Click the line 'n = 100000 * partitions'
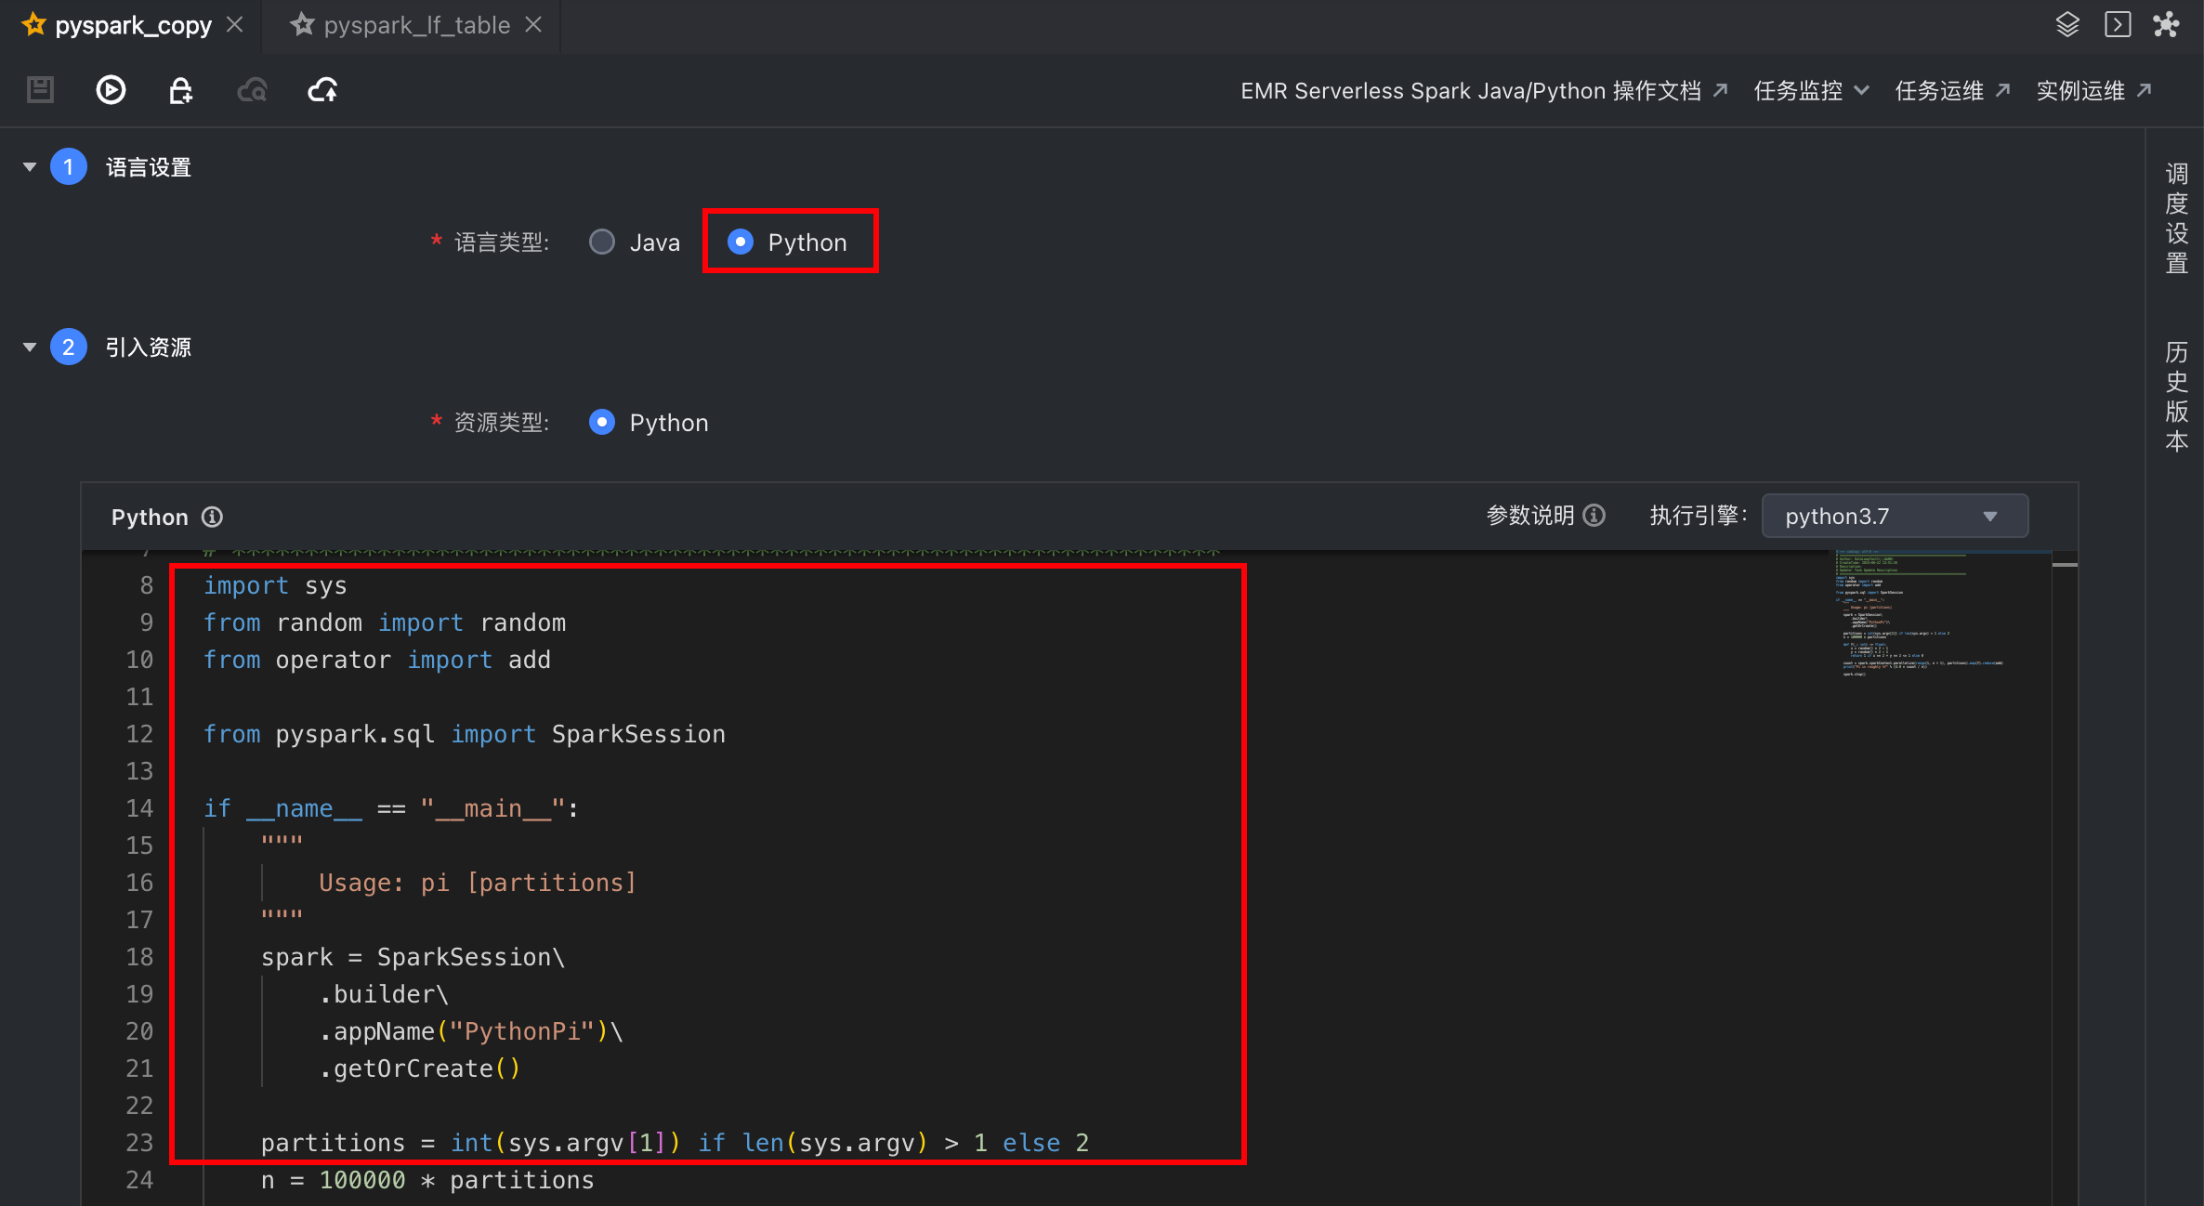The width and height of the screenshot is (2204, 1206). [x=427, y=1180]
